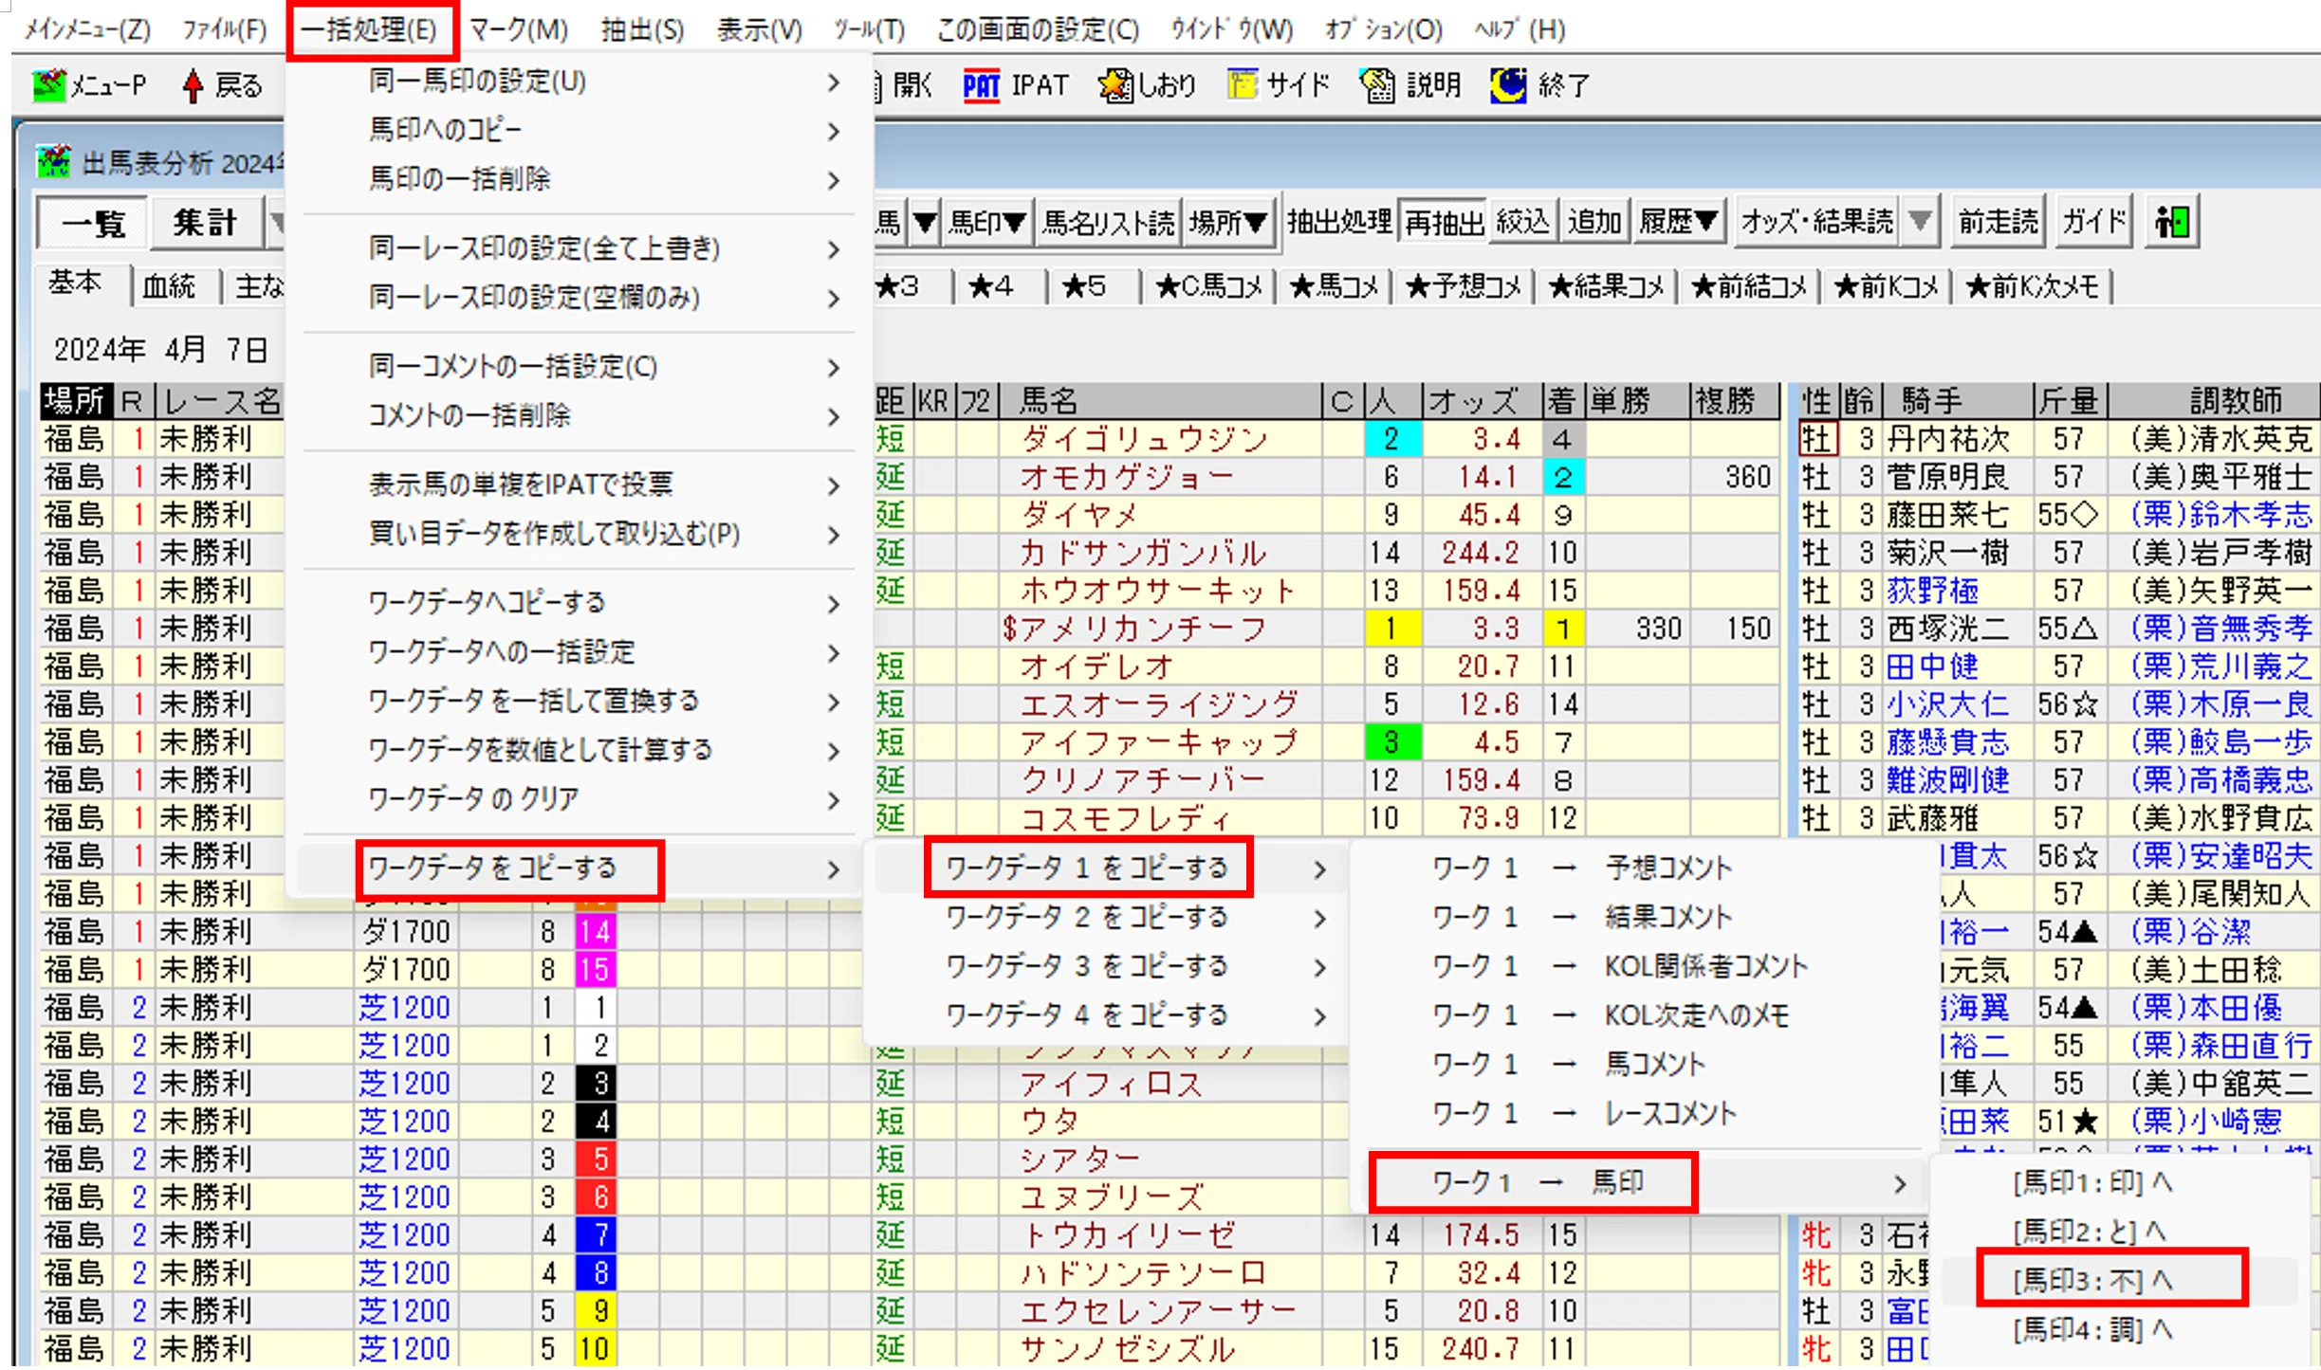
Task: Click the 戻る red arrow icon
Action: pos(193,85)
